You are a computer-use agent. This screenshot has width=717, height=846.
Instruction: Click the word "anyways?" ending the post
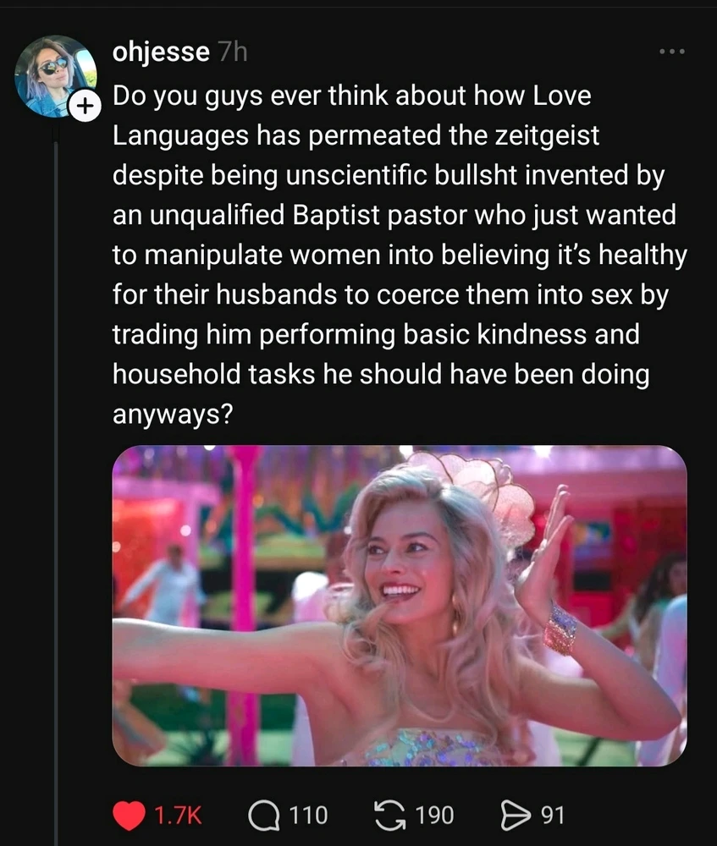pyautogui.click(x=173, y=414)
